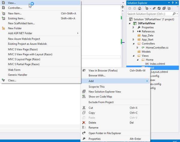Viewport: 180px width, 142px height.
Task: Expand the App_Start folder
Action: point(133,40)
